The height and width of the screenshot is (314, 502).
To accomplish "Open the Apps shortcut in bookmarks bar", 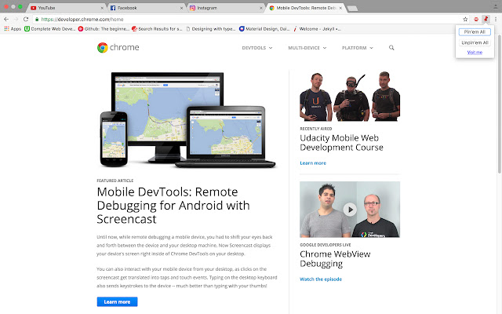I will (x=13, y=28).
